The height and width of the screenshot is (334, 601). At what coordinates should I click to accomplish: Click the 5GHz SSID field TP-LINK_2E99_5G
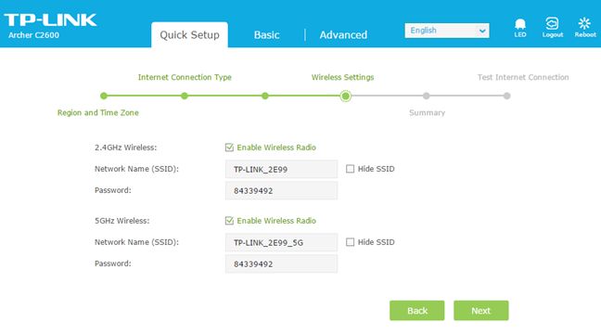pyautogui.click(x=281, y=242)
